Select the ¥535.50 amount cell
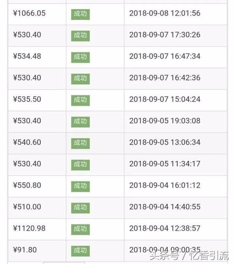 point(27,99)
